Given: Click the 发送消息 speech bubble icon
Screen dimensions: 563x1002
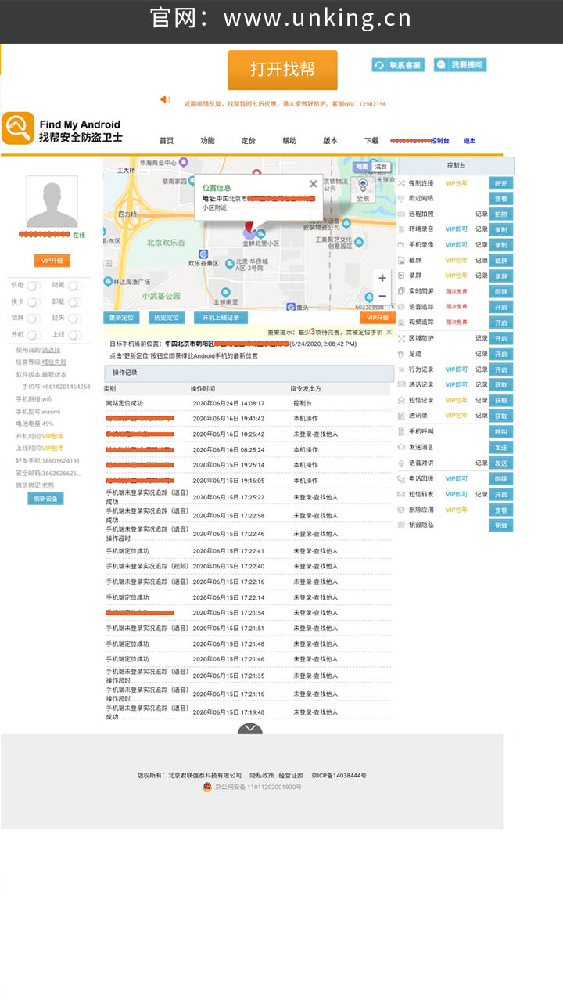Looking at the screenshot, I should [x=401, y=447].
